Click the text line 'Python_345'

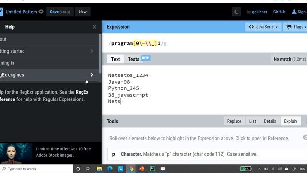point(124,88)
